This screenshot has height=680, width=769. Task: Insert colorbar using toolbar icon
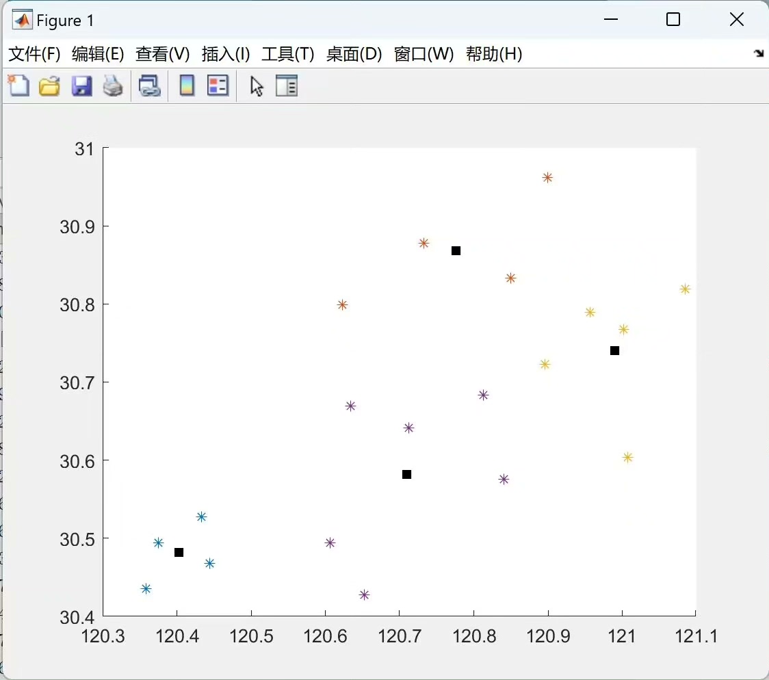[x=187, y=86]
